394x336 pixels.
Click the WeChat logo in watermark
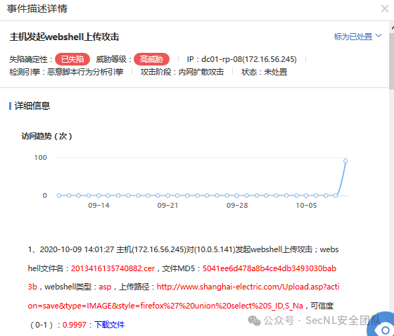tap(254, 321)
